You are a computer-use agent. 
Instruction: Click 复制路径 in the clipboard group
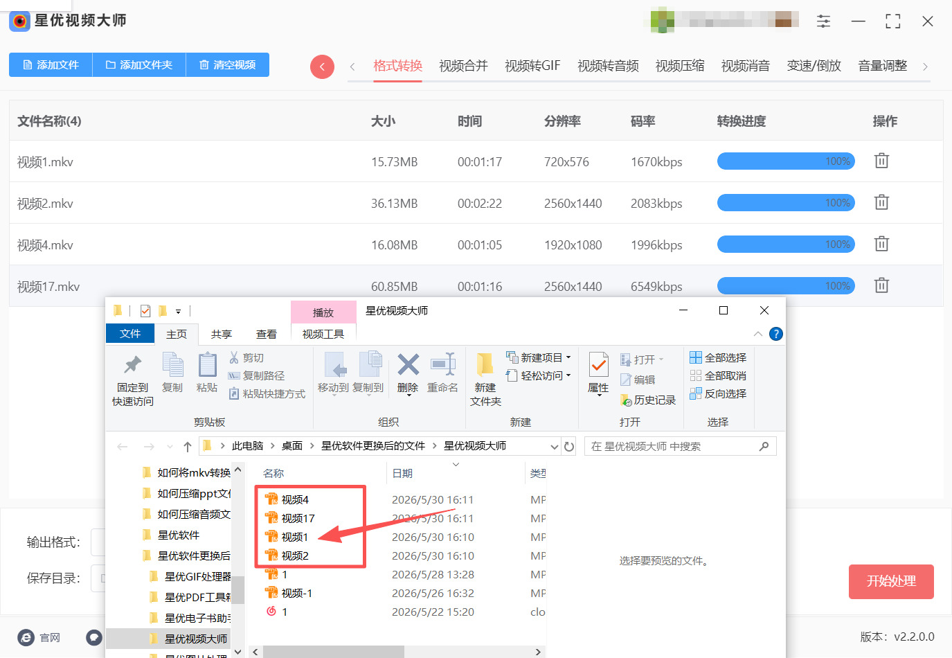coord(256,375)
